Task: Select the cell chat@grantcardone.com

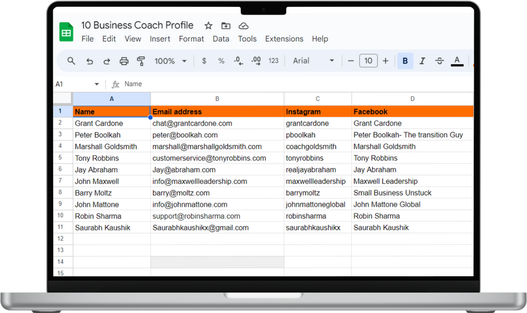Action: click(217, 123)
